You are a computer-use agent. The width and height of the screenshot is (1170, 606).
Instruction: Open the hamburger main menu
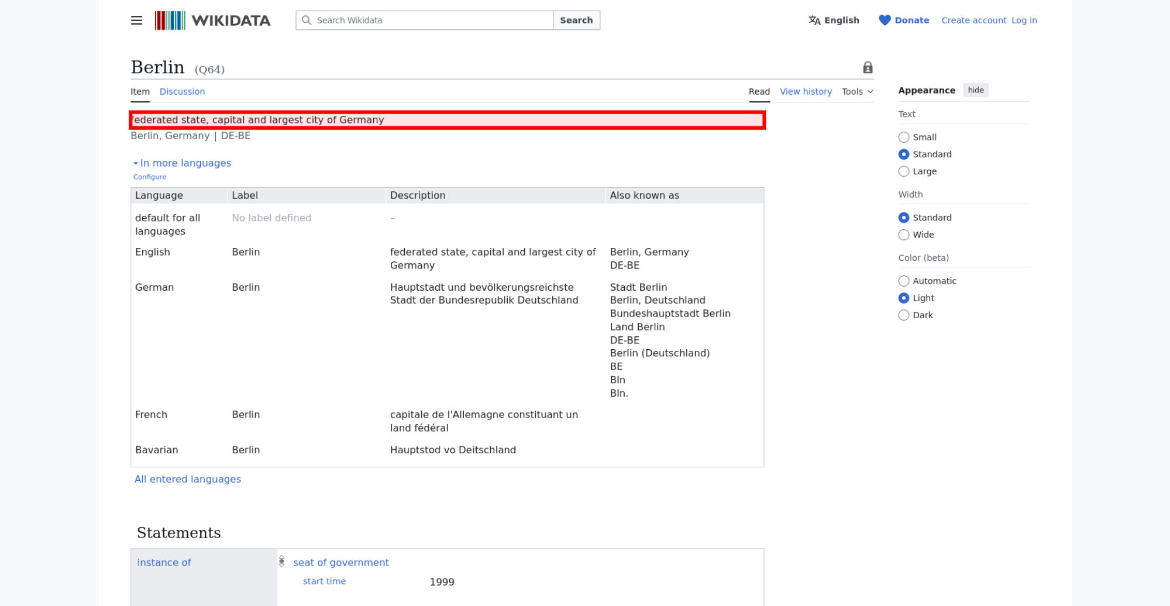tap(136, 20)
